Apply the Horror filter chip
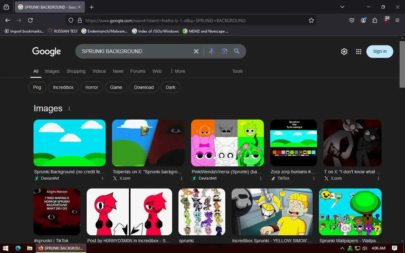Image resolution: width=405 pixels, height=253 pixels. click(x=92, y=87)
